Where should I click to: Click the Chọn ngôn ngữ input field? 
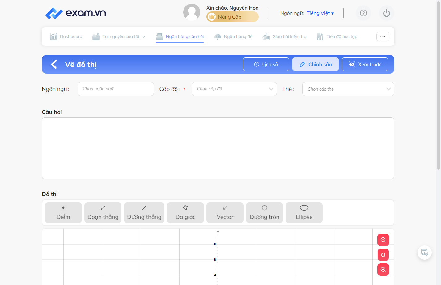(x=116, y=89)
